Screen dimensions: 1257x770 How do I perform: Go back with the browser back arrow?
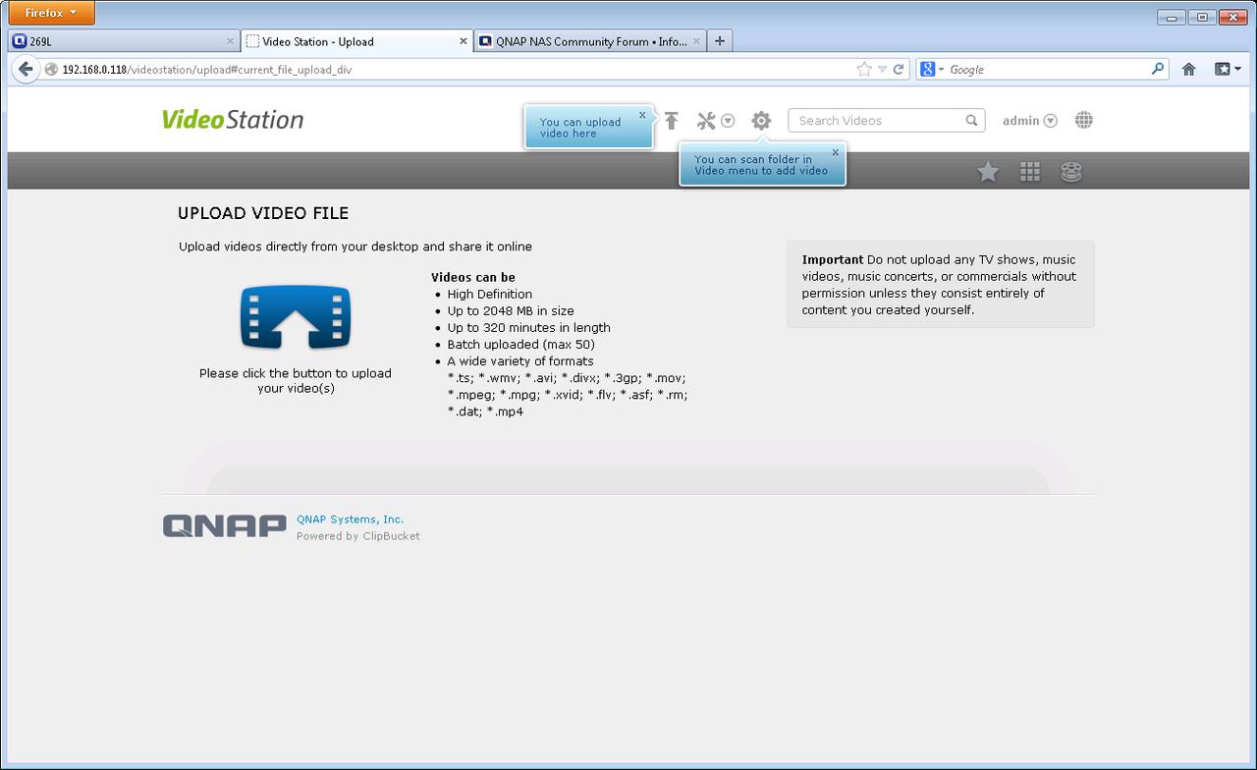26,69
